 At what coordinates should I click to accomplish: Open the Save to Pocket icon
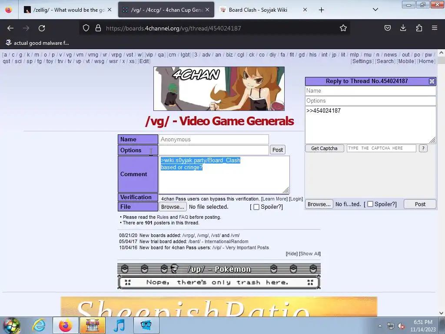coord(387,28)
